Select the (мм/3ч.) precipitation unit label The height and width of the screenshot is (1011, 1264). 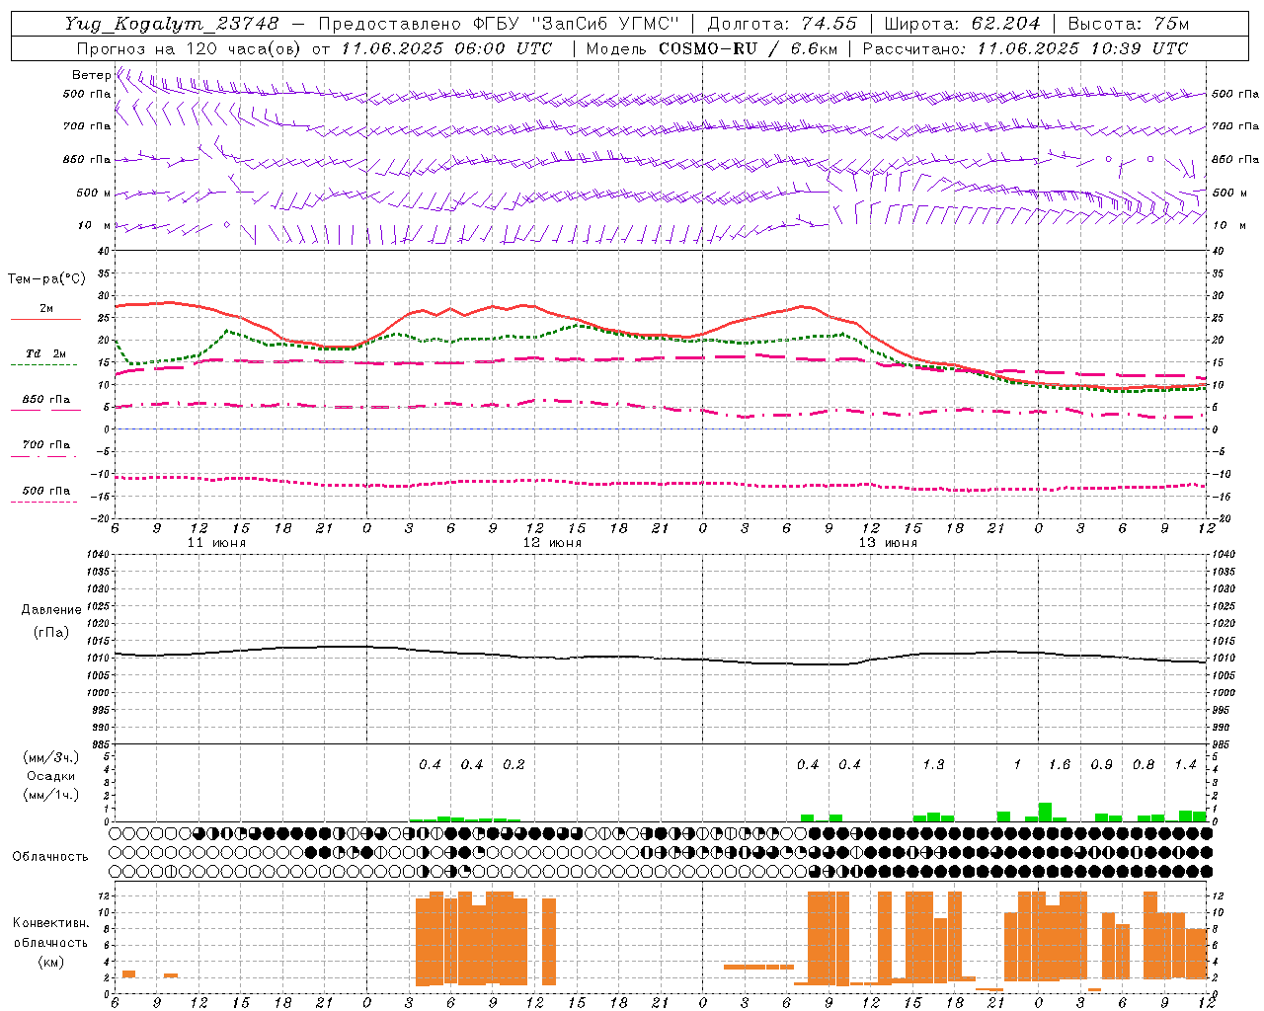click(50, 757)
